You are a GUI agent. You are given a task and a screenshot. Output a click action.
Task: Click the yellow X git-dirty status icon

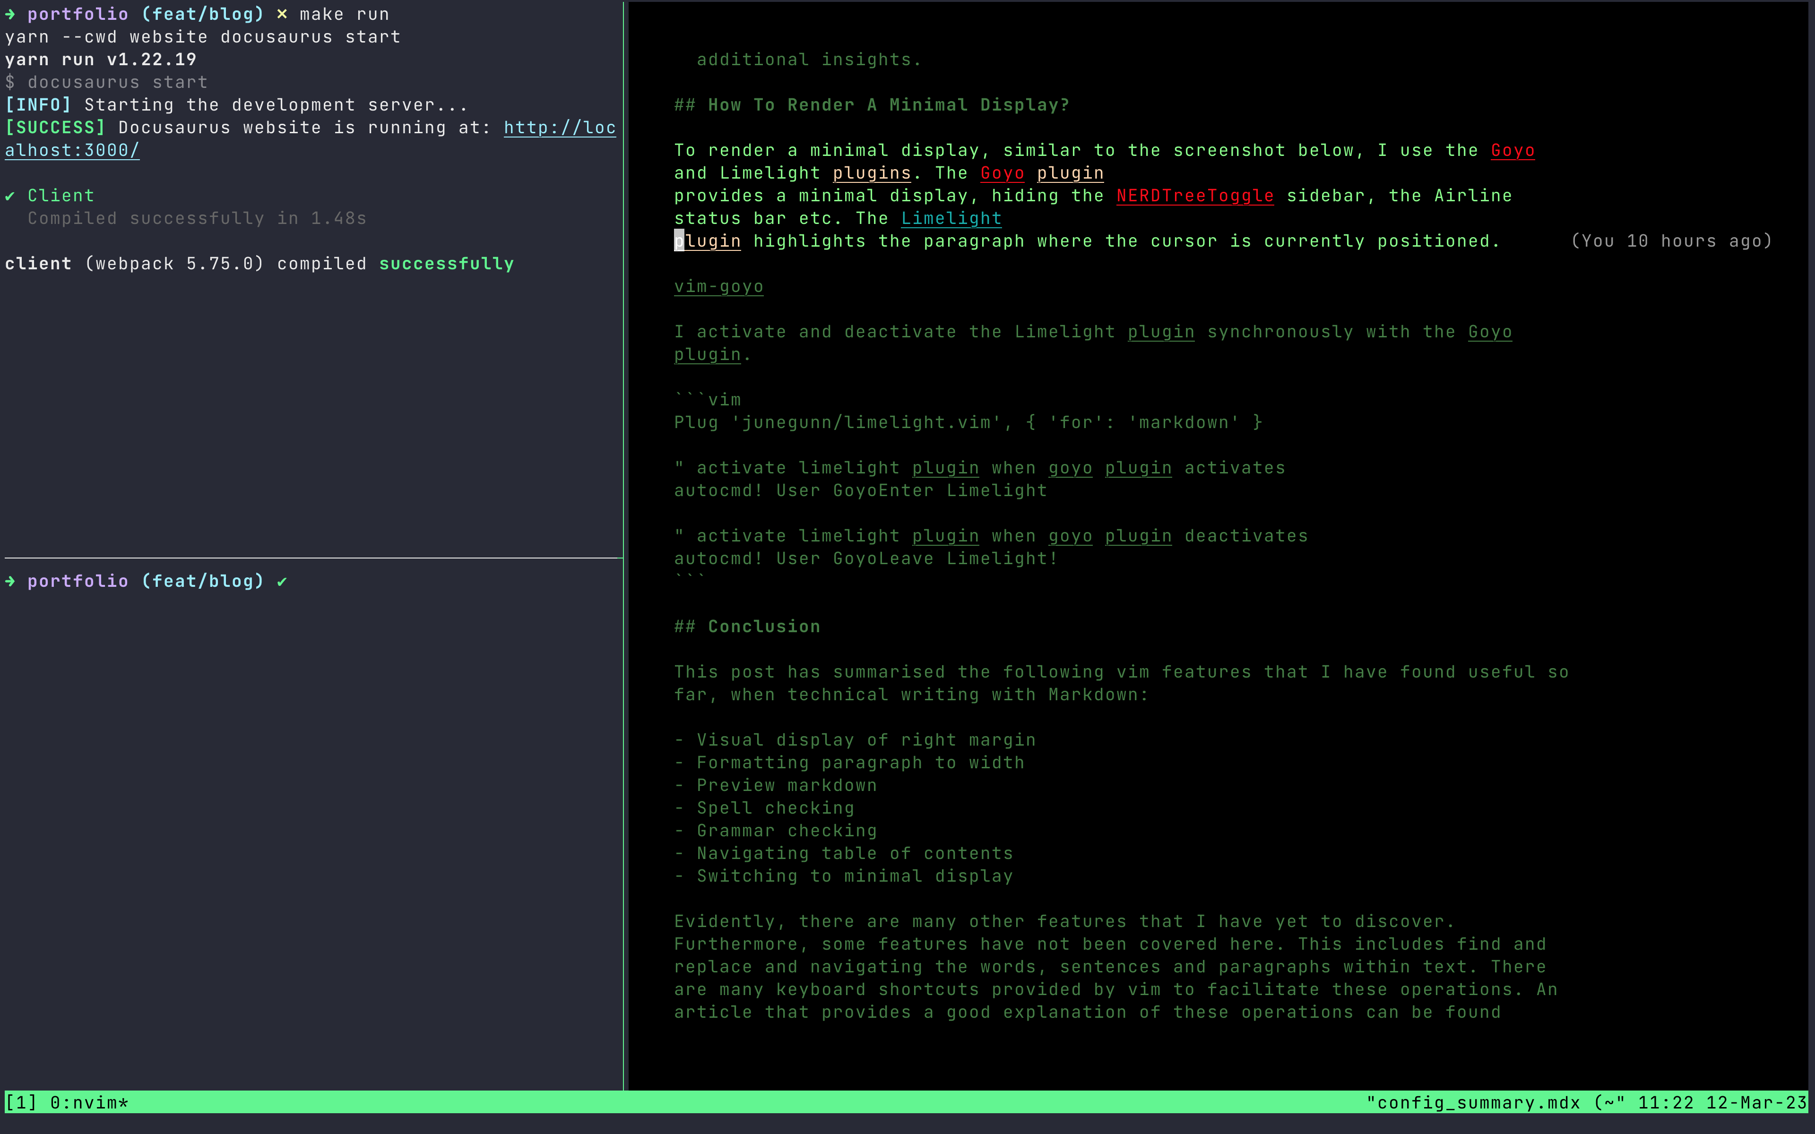pyautogui.click(x=282, y=14)
